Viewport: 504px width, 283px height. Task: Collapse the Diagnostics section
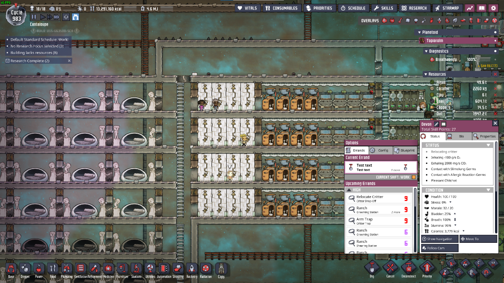pos(426,51)
